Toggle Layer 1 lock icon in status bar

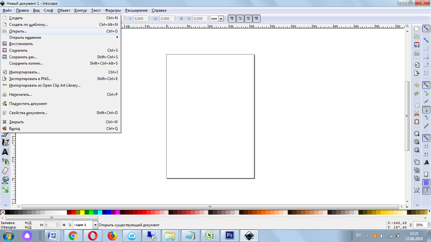point(70,225)
